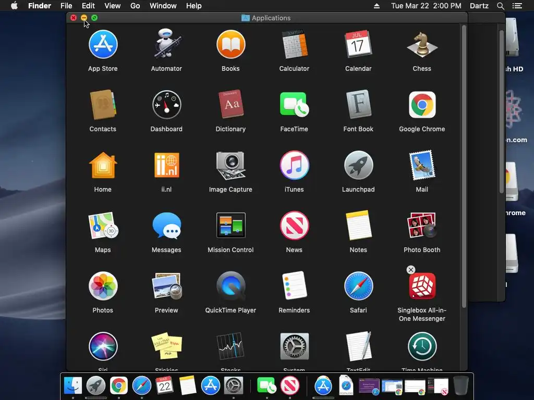Click the Finder icon in the Dock

point(73,386)
